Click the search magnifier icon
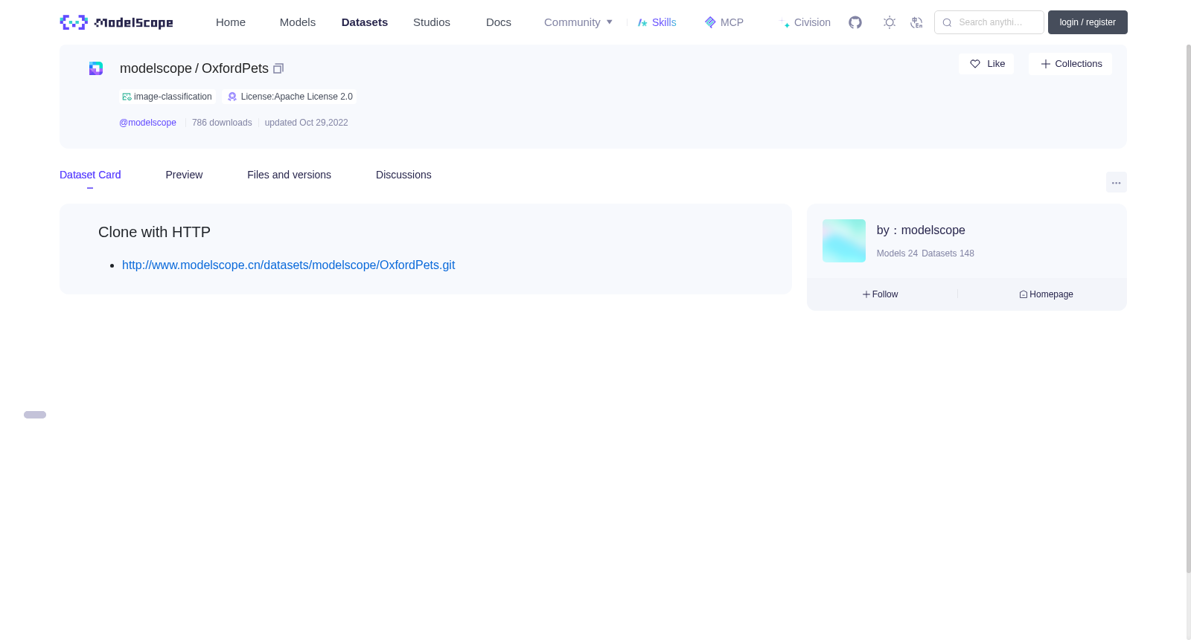1191x640 pixels. [947, 22]
